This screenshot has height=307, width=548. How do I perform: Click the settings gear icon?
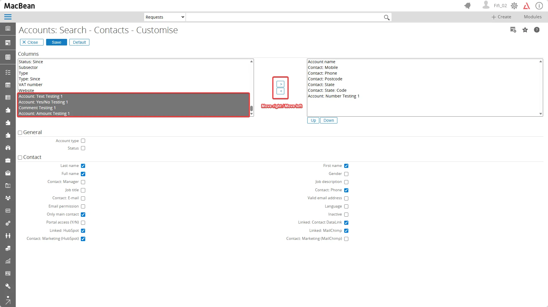point(514,6)
